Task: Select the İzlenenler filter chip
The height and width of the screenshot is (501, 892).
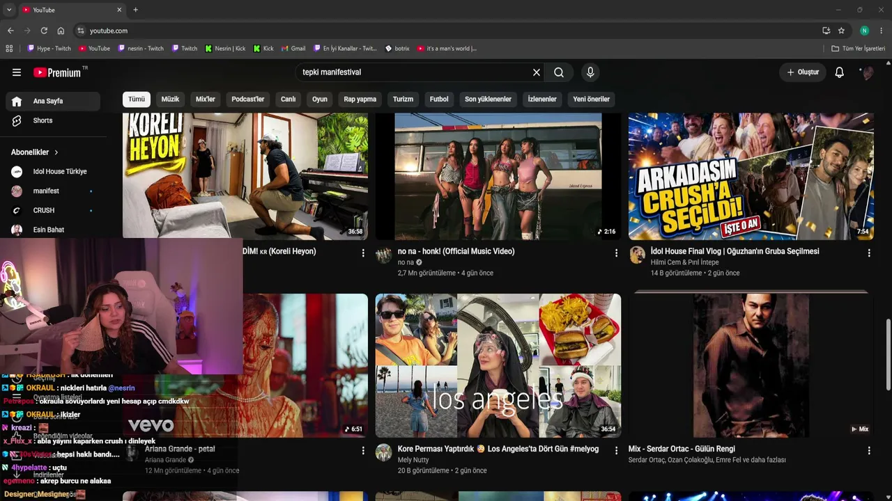Action: pos(542,99)
